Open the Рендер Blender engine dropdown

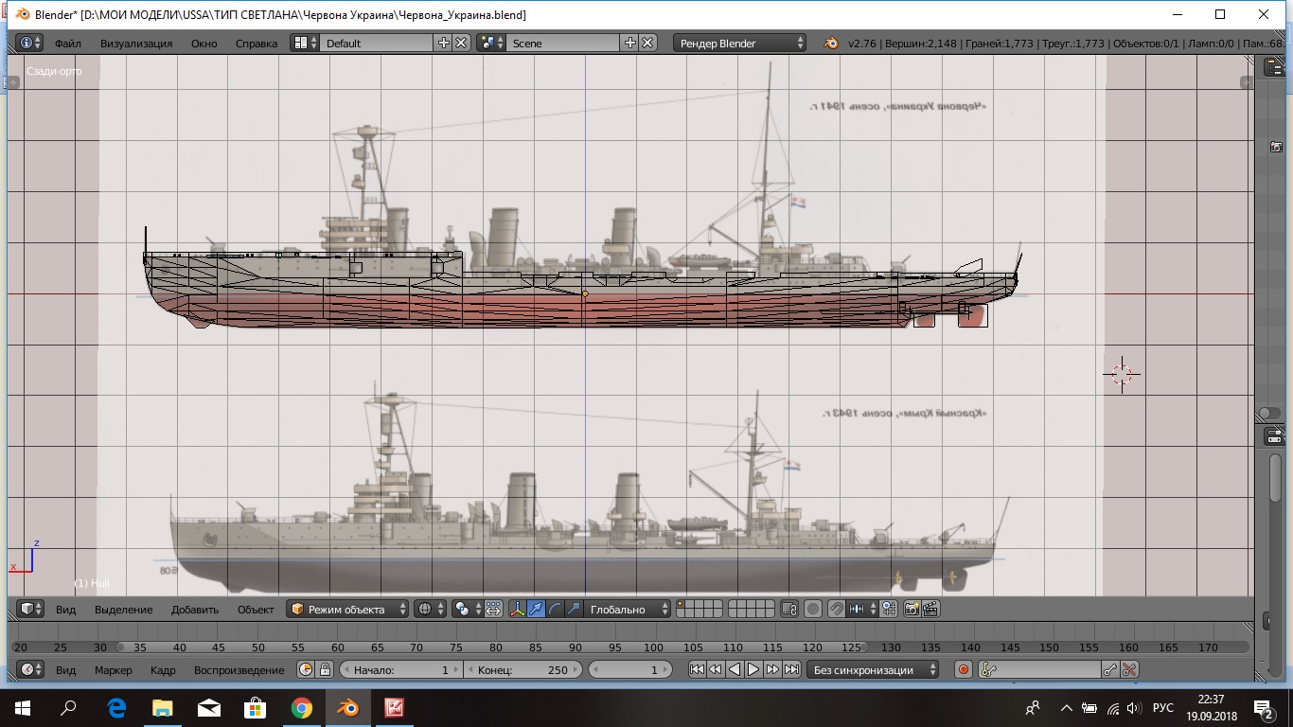click(739, 43)
